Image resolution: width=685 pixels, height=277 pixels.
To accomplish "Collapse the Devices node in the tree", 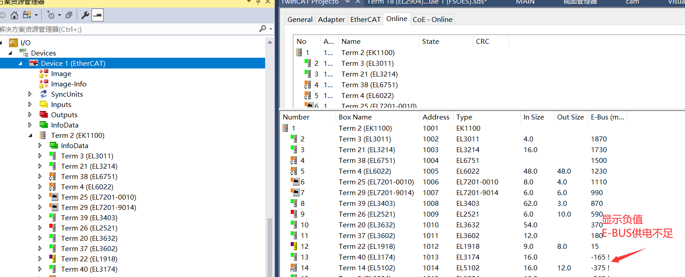I will (10, 53).
